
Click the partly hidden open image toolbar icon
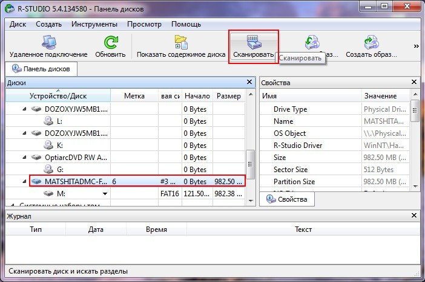coord(312,43)
